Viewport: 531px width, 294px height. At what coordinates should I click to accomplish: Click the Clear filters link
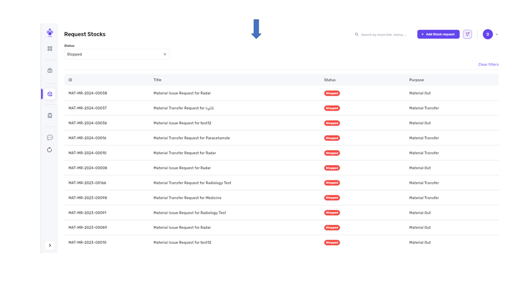click(x=488, y=65)
